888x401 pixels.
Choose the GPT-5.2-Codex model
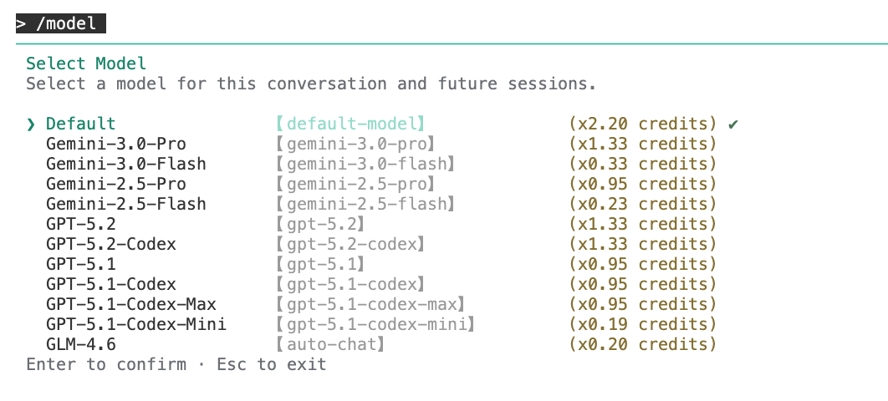pos(111,244)
